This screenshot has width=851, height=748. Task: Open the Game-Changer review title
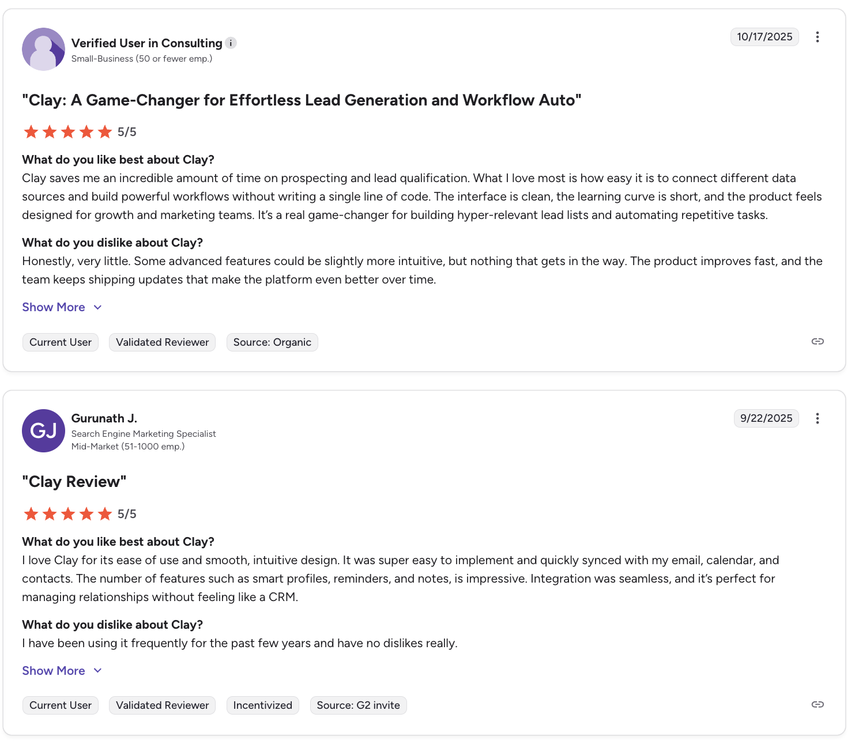302,100
